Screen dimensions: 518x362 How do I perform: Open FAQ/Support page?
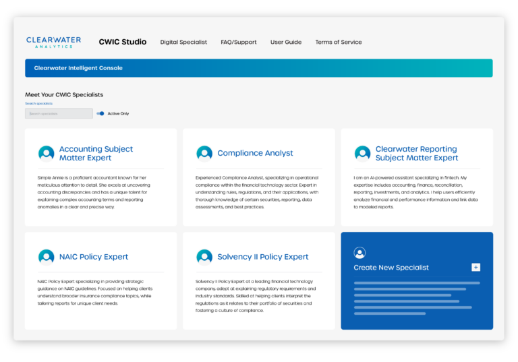click(239, 42)
